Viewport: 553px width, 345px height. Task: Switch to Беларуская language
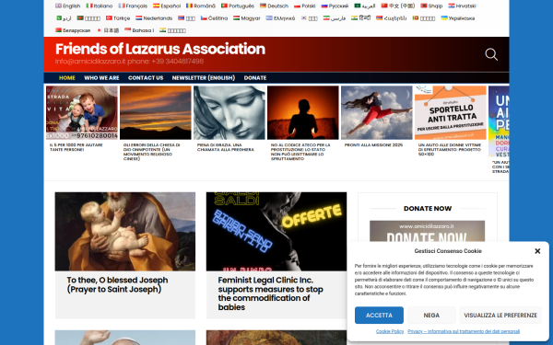pyautogui.click(x=73, y=30)
